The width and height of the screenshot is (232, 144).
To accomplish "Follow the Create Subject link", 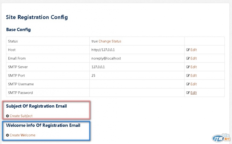I will tap(21, 116).
